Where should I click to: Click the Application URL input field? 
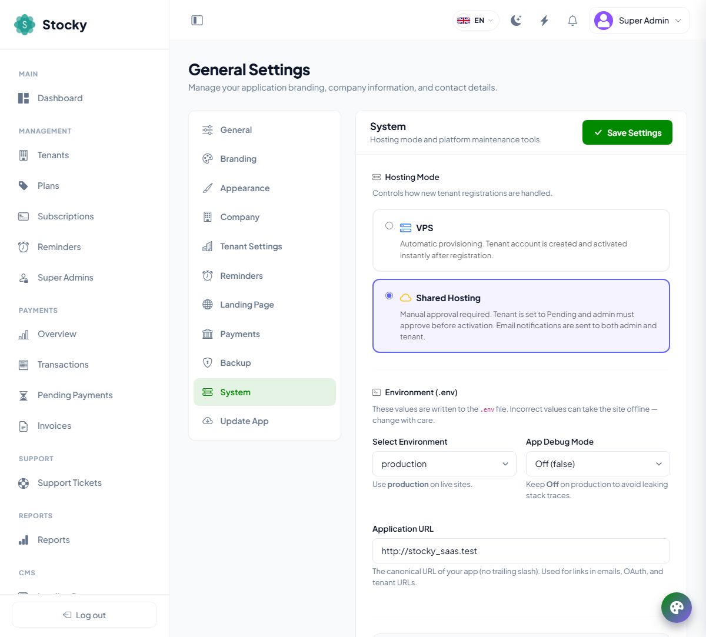[521, 551]
